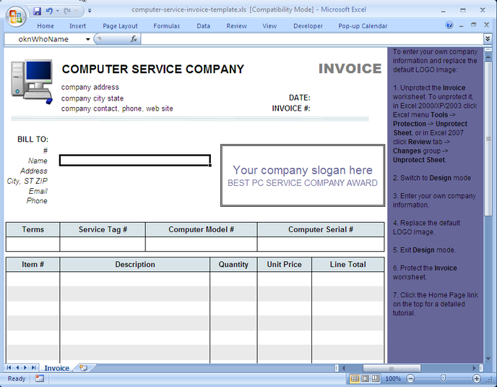Image resolution: width=497 pixels, height=387 pixels.
Task: Click the Computer Serial # header
Action: pyautogui.click(x=321, y=229)
